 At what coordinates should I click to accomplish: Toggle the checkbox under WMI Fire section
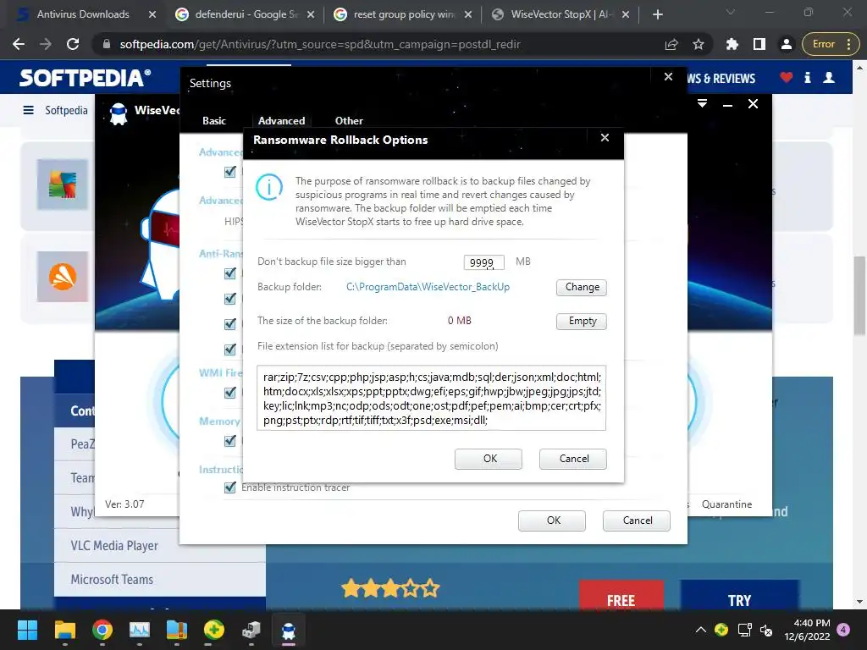coord(230,393)
